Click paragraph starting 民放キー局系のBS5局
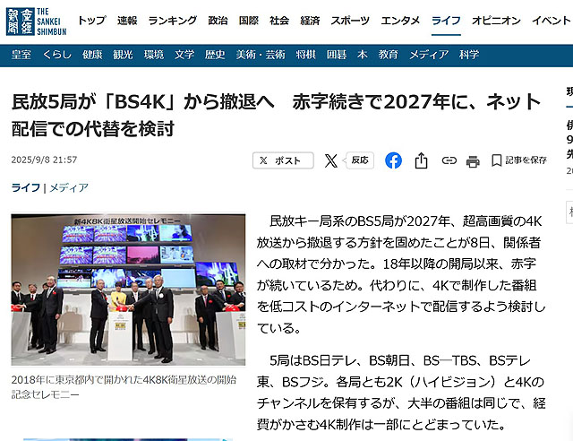Viewport: 573px width, 441px height. 401,274
